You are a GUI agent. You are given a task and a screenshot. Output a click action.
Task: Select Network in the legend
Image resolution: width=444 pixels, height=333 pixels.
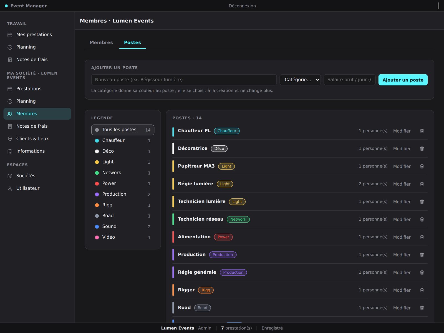coord(123,173)
